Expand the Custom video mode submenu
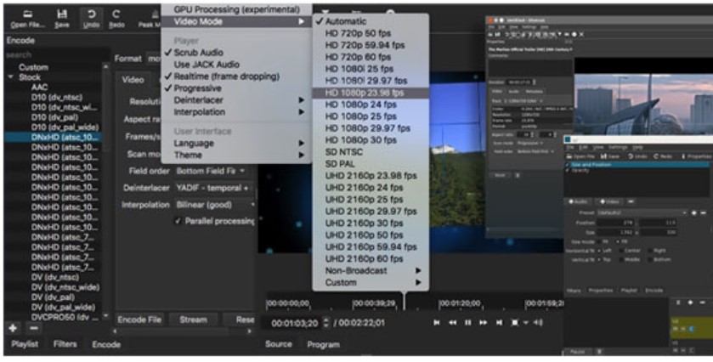The width and height of the screenshot is (713, 362). [371, 282]
